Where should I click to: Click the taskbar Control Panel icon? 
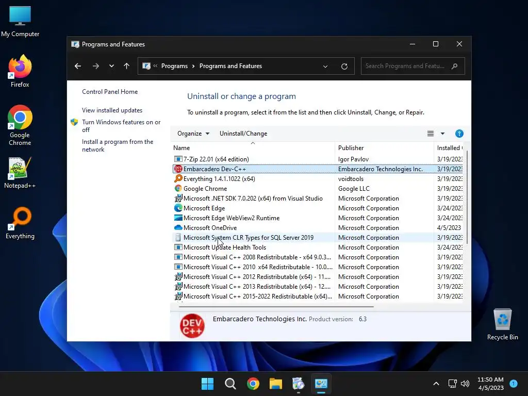(x=321, y=384)
